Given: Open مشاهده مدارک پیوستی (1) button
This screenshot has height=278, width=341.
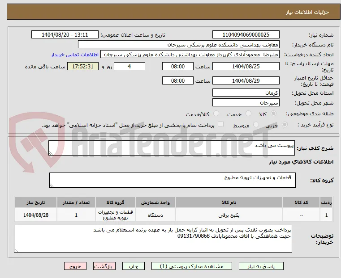Looking at the screenshot, I should click(x=192, y=266).
